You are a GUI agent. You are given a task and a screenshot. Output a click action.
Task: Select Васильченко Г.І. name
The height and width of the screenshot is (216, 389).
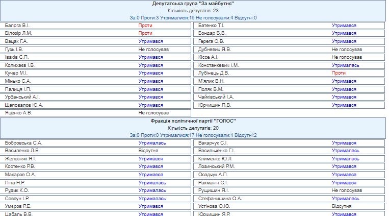216,151
